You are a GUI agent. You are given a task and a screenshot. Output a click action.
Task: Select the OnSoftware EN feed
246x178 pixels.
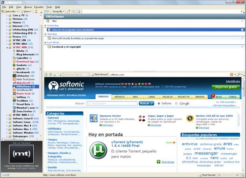24,90
